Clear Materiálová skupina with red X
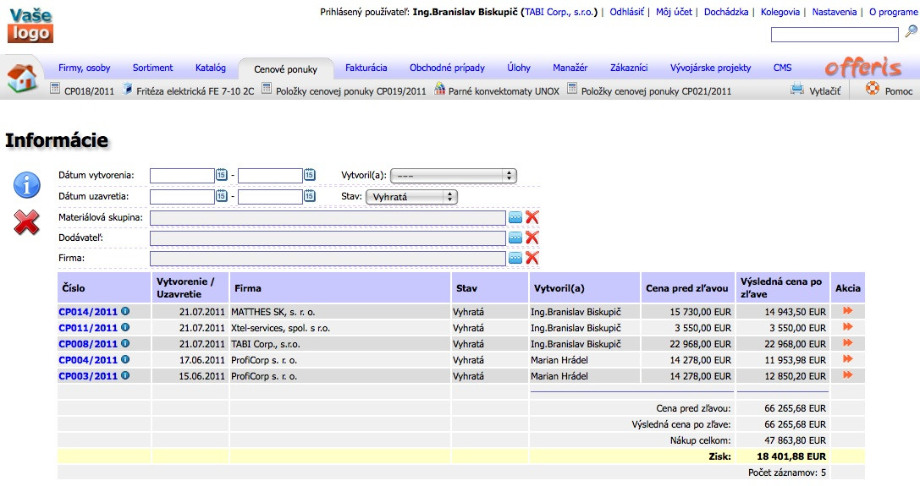This screenshot has height=486, width=920. 532,217
